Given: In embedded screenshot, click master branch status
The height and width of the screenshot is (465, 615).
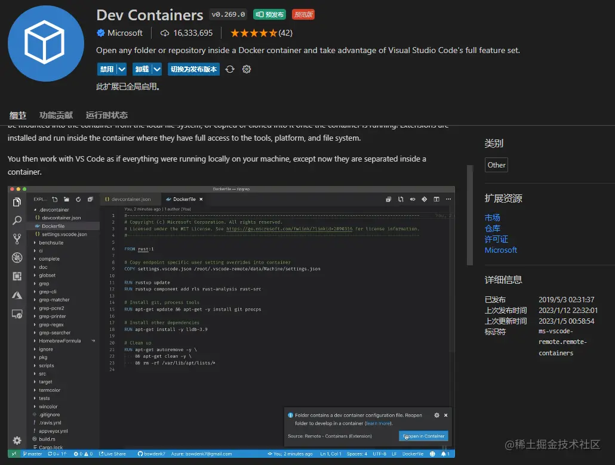Looking at the screenshot, I should (33, 454).
